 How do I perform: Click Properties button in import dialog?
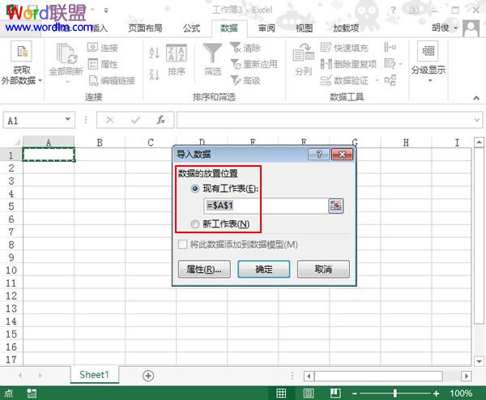(204, 269)
